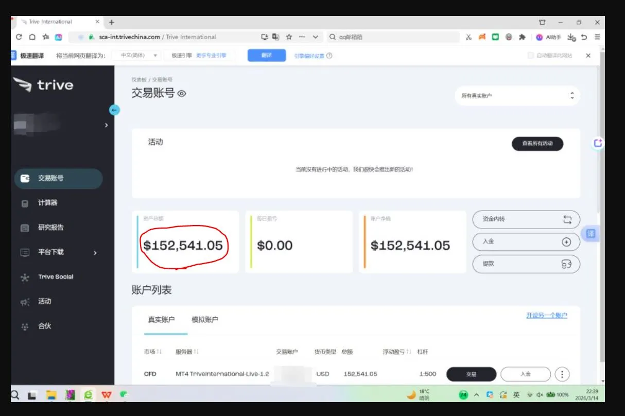Bookmark the page with the address bar star
Viewport: 625px width, 416px height.
(x=289, y=37)
